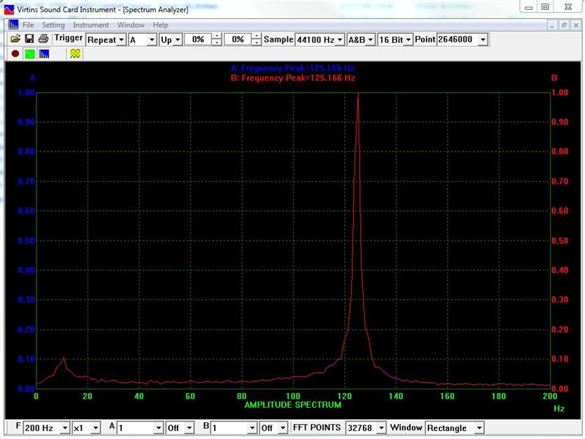The image size is (585, 439).
Task: Minimize the inner Spectrum Analyzer child window
Action: tap(552, 25)
